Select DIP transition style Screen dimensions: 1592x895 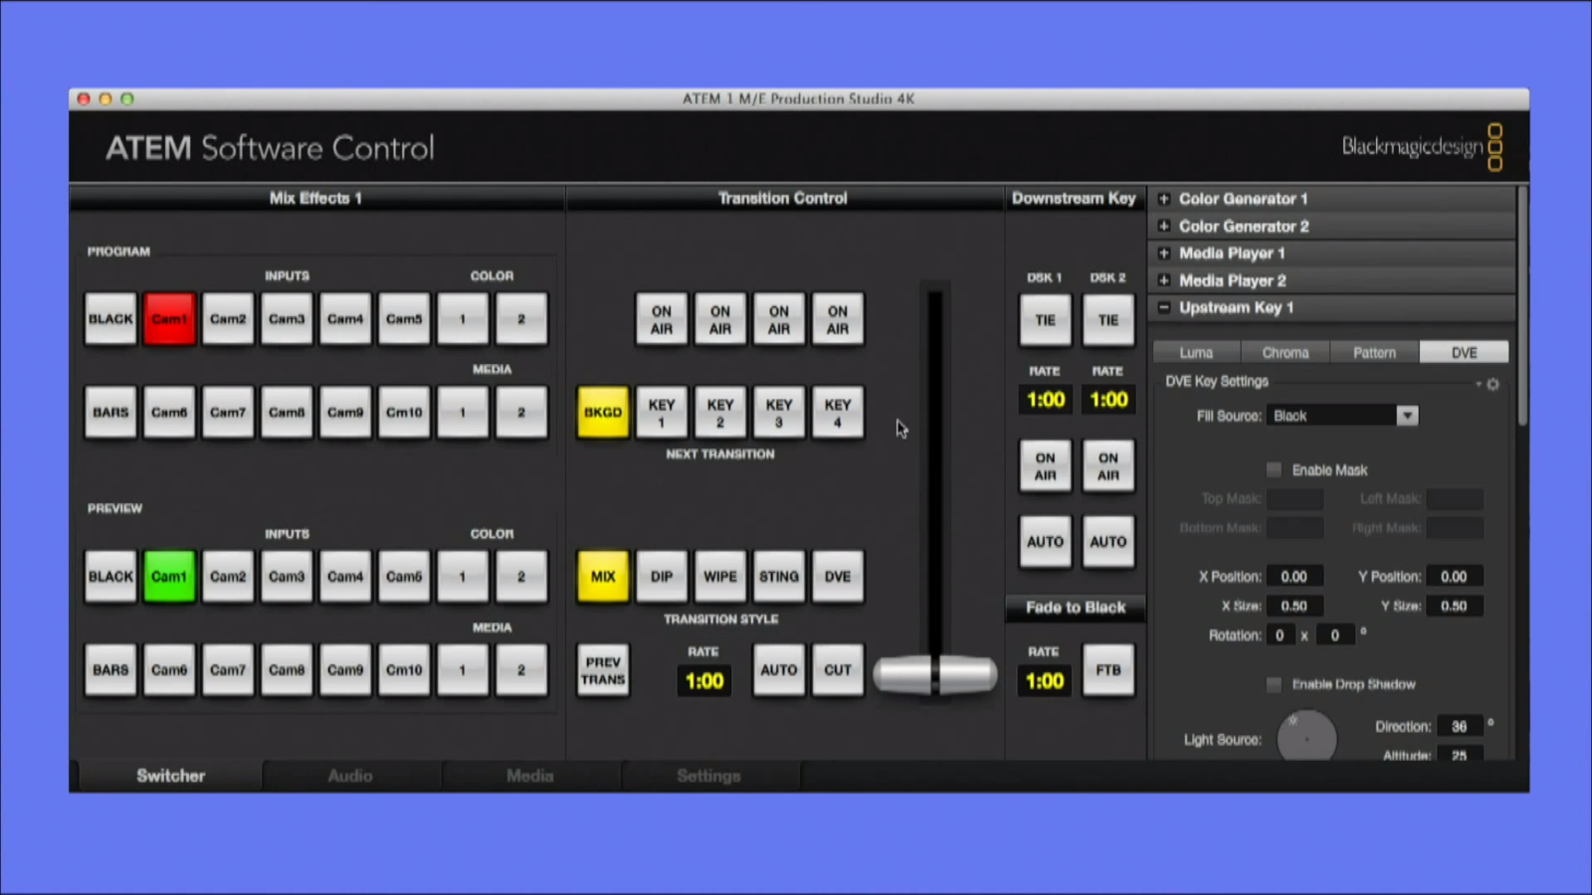tap(662, 577)
